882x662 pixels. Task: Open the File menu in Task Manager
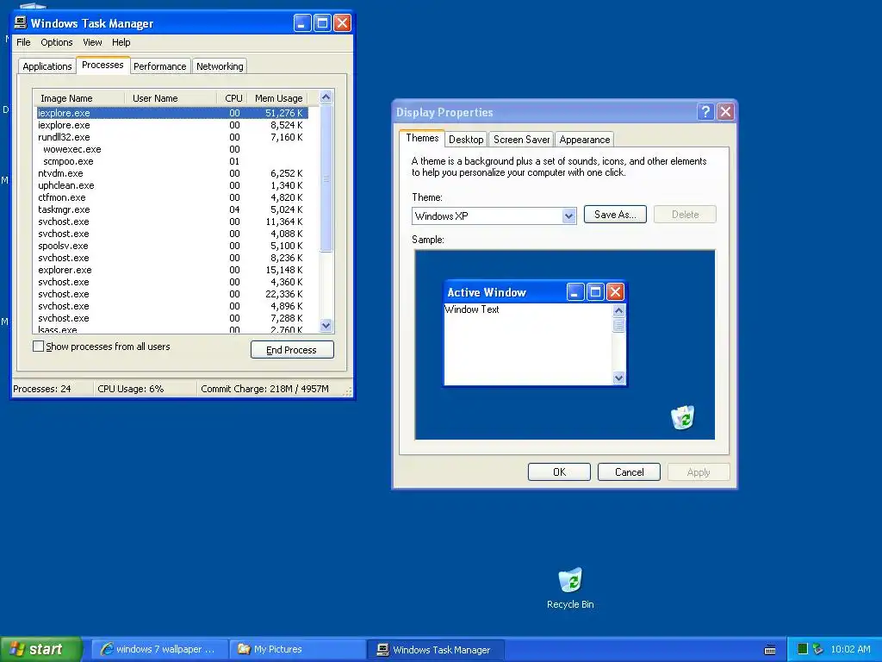click(23, 42)
